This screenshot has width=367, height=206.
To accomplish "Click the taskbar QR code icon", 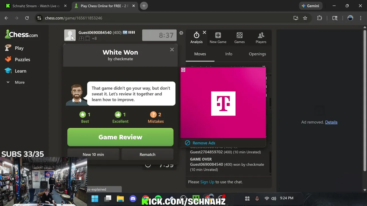I will (247, 198).
